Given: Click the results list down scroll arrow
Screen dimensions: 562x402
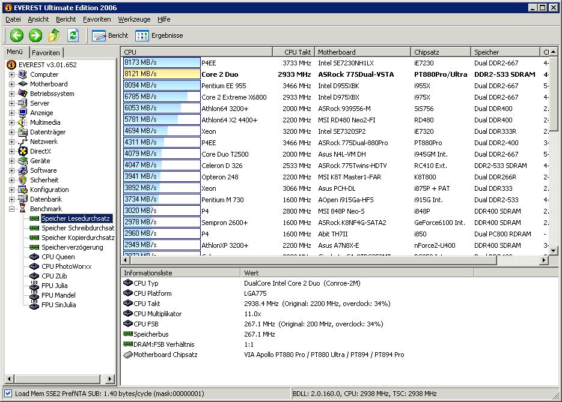Looking at the screenshot, I should coord(554,251).
